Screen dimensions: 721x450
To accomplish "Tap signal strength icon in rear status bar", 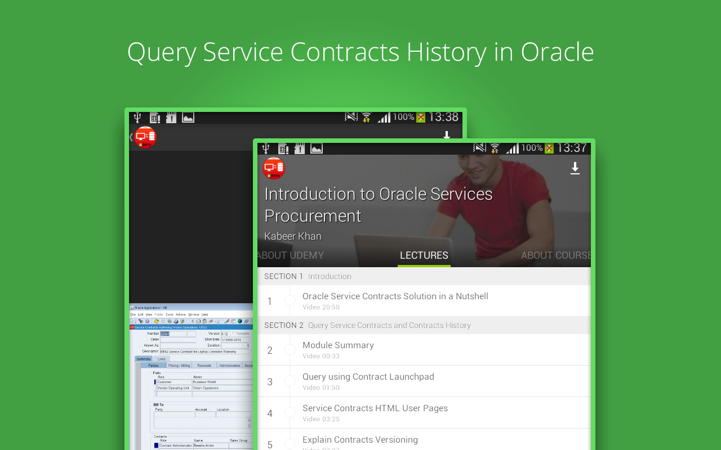I will coord(384,118).
